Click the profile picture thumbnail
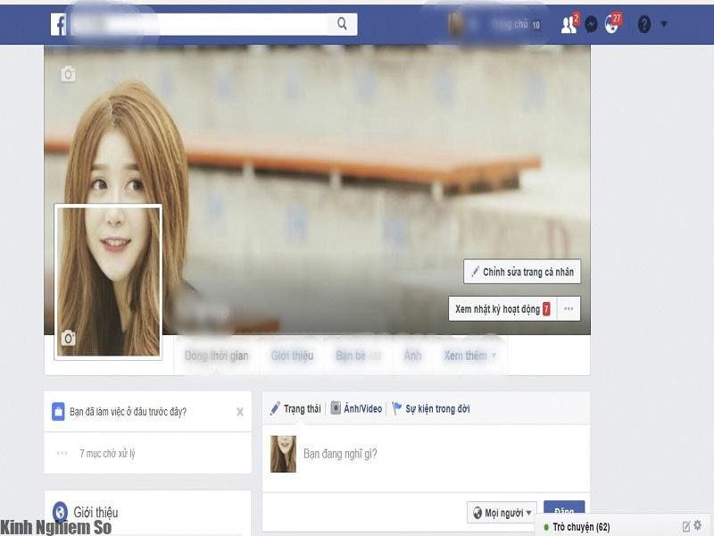Screen dimensions: 714x536 108,281
